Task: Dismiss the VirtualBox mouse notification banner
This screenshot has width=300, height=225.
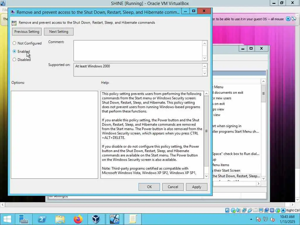Action: (288, 19)
